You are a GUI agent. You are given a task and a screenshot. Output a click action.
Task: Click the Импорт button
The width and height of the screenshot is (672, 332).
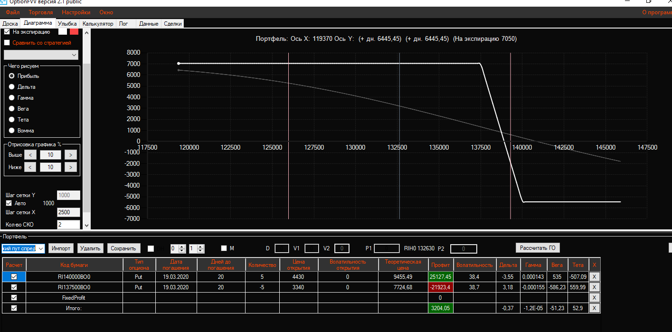[x=61, y=248]
